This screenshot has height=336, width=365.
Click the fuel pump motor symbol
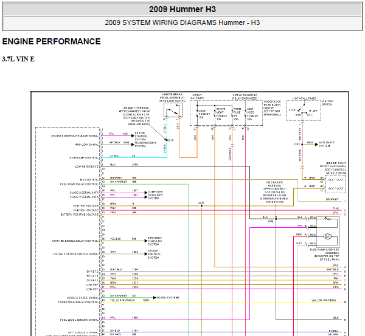[327, 237]
